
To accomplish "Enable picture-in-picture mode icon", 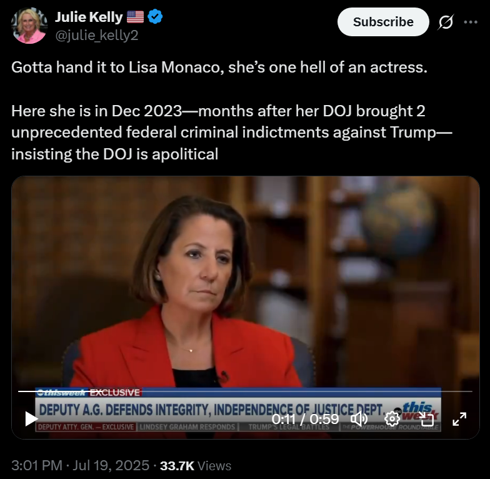I will [426, 419].
